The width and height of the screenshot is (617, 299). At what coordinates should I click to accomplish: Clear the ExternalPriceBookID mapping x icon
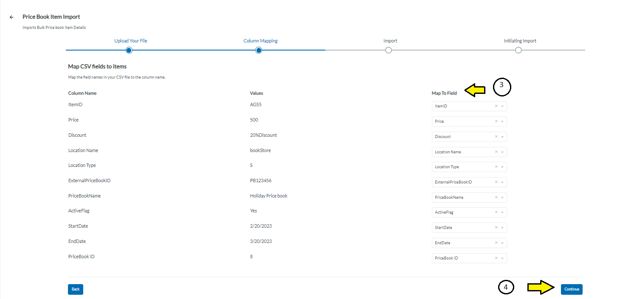[x=496, y=182]
